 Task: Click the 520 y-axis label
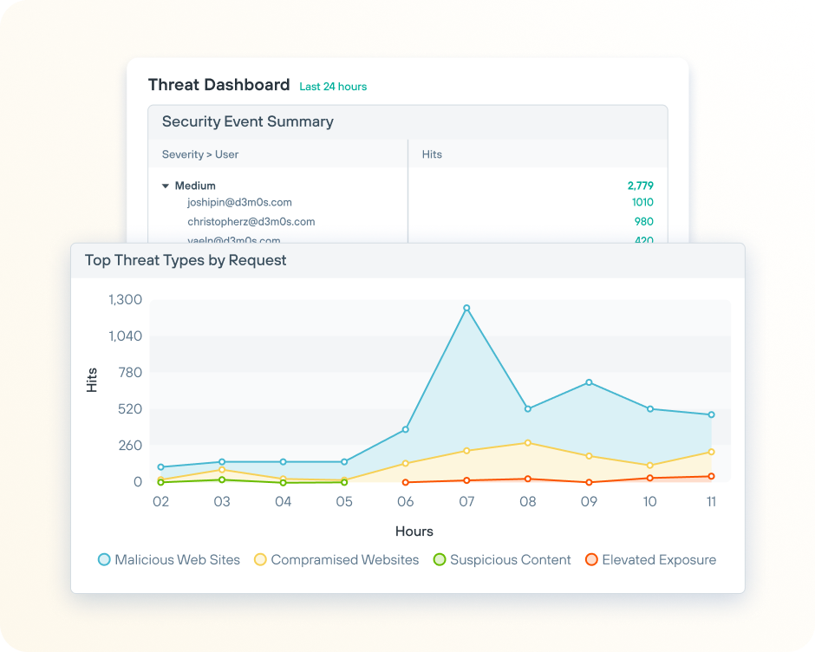pyautogui.click(x=130, y=409)
